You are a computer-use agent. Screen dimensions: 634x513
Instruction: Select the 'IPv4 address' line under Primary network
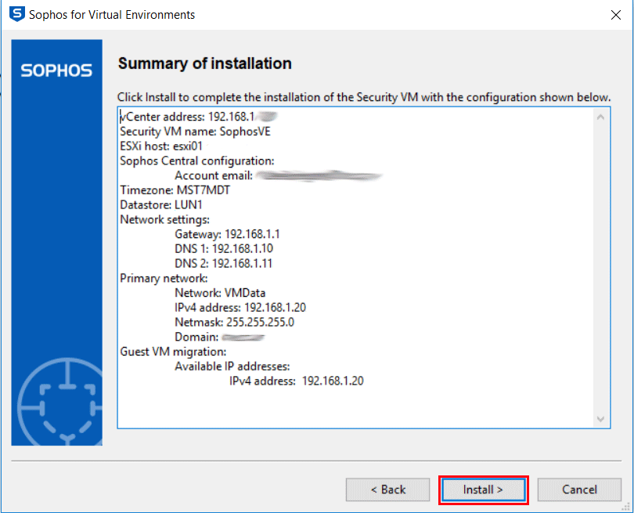[x=240, y=308]
